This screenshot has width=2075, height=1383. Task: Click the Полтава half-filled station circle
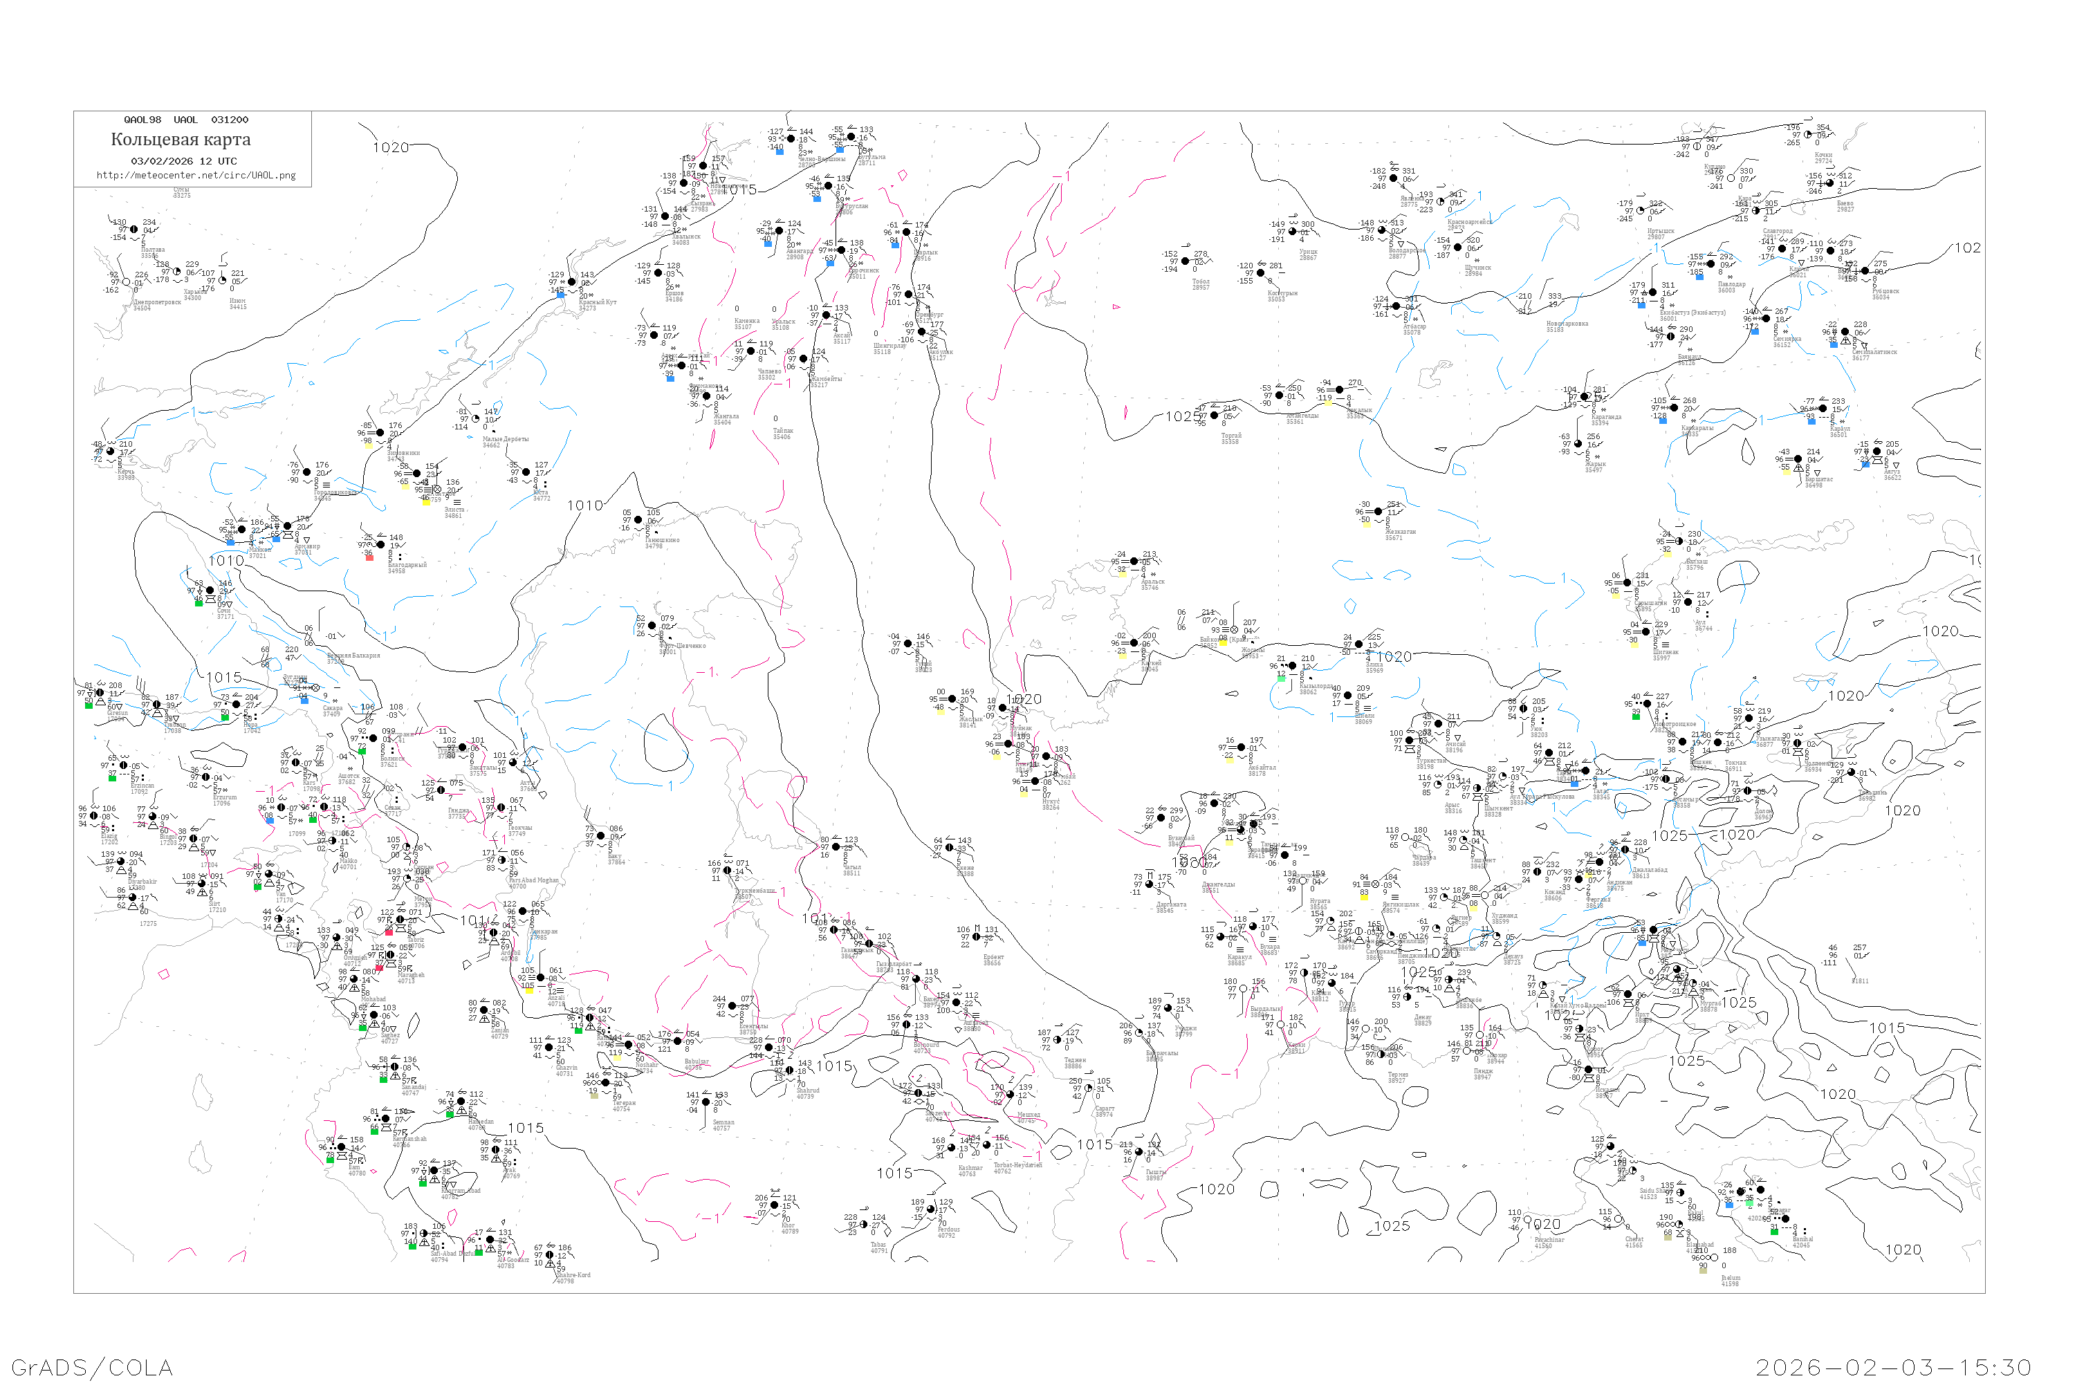point(134,230)
